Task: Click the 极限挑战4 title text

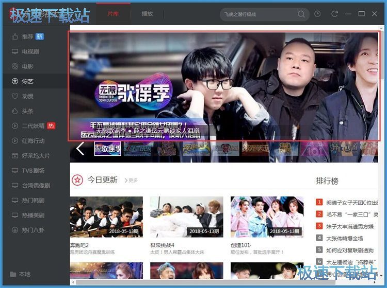Action: 162,245
